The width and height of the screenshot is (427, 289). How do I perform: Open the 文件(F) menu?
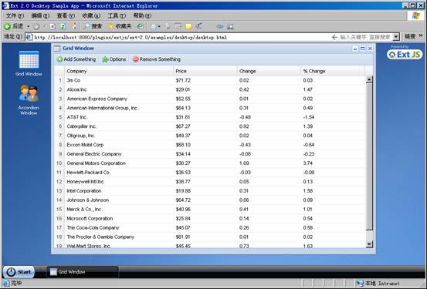point(15,15)
